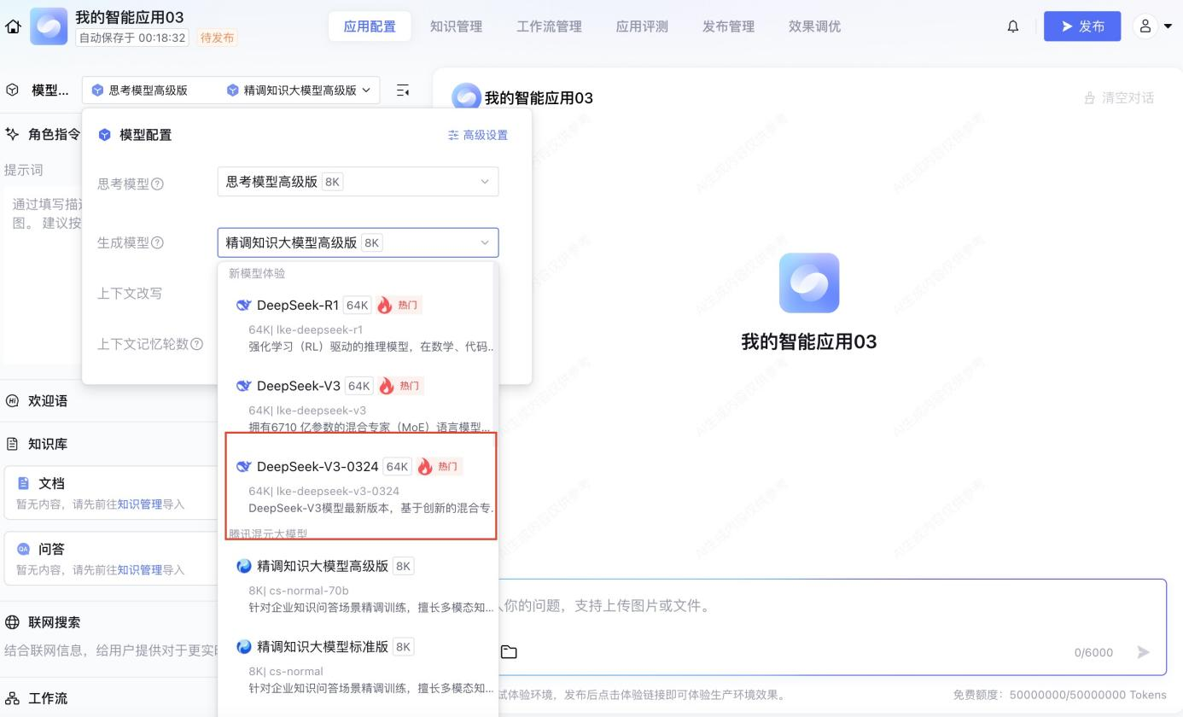Viewport: 1183px width, 717px height.
Task: Expand the model summary dropdown in header row
Action: [230, 90]
